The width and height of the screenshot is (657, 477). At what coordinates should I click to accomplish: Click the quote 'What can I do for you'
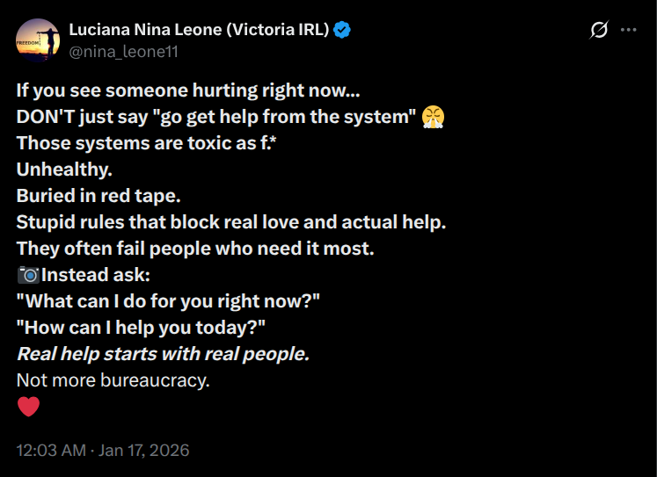168,301
